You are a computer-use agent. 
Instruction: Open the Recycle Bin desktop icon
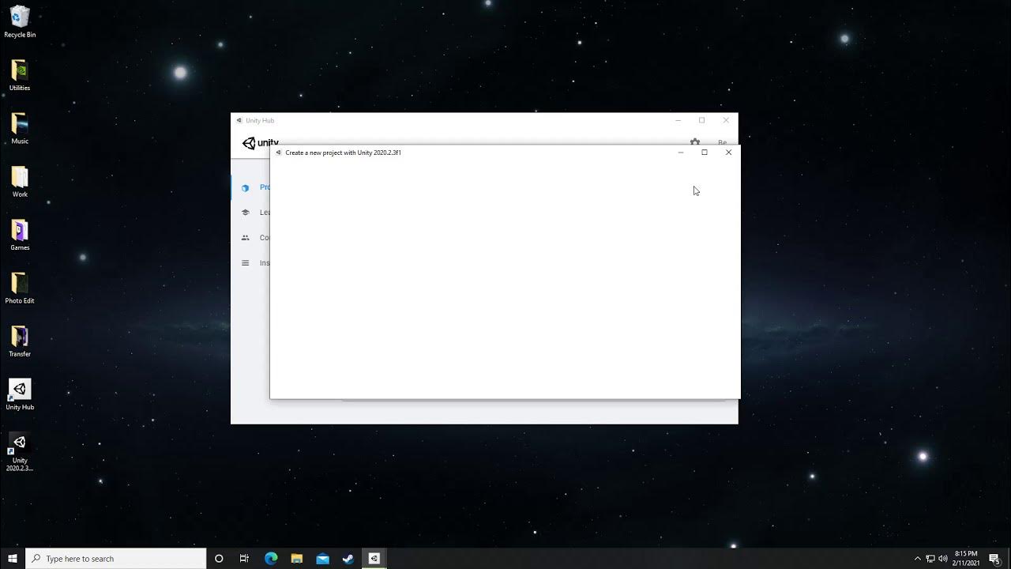tap(20, 22)
